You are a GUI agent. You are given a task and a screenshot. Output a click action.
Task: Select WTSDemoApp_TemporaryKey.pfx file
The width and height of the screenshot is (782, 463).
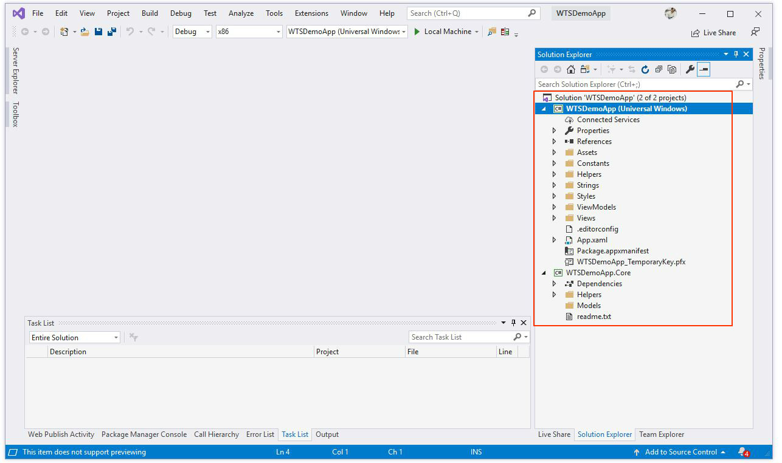(x=631, y=262)
